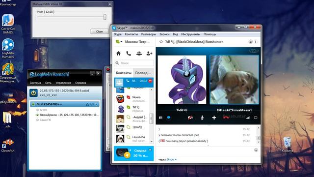Toggle Hamachi power button

coord(33,93)
